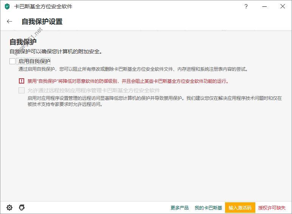
Task: Click the red warning exclamation icon
Action: click(22, 81)
